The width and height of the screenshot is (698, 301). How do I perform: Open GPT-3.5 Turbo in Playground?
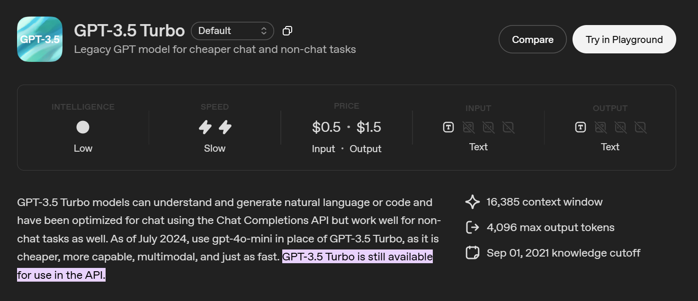point(624,39)
